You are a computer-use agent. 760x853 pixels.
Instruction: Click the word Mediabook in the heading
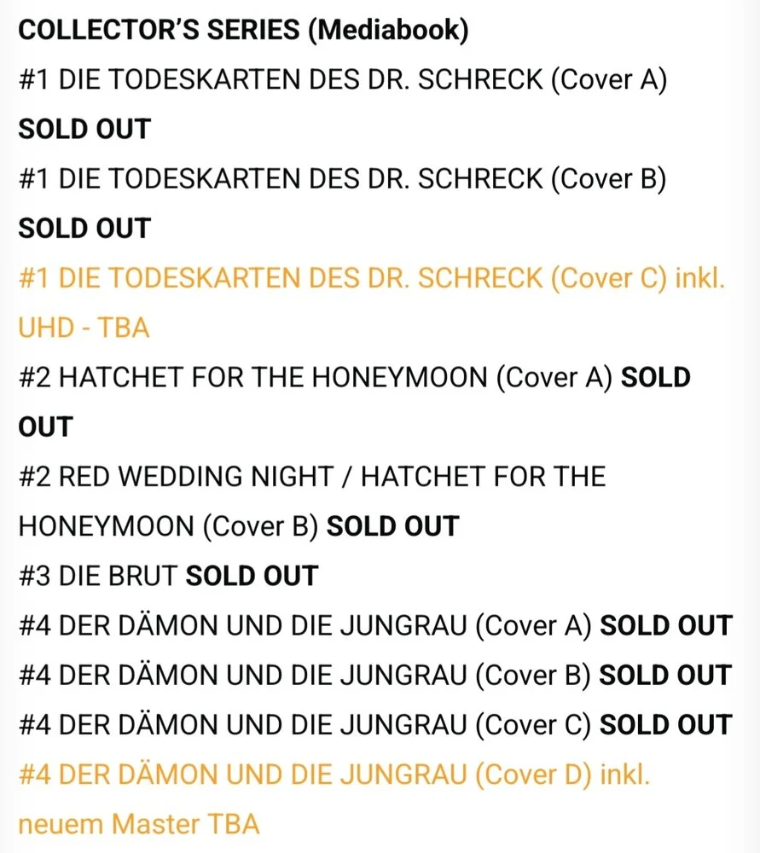388,29
